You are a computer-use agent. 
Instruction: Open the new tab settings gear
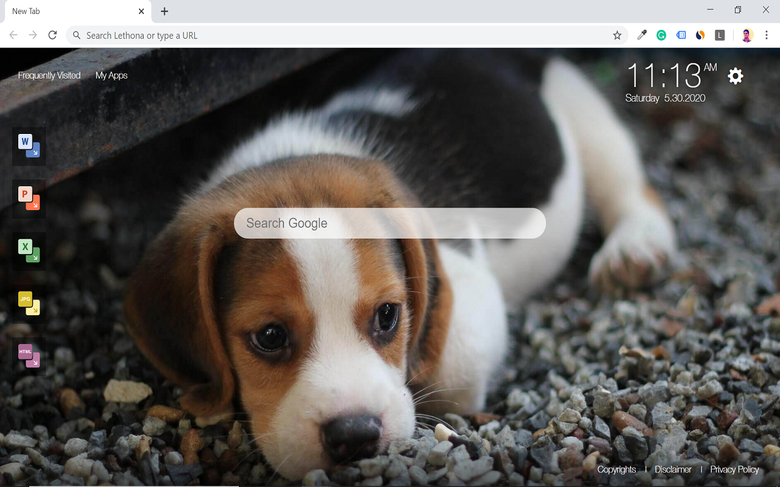point(735,75)
